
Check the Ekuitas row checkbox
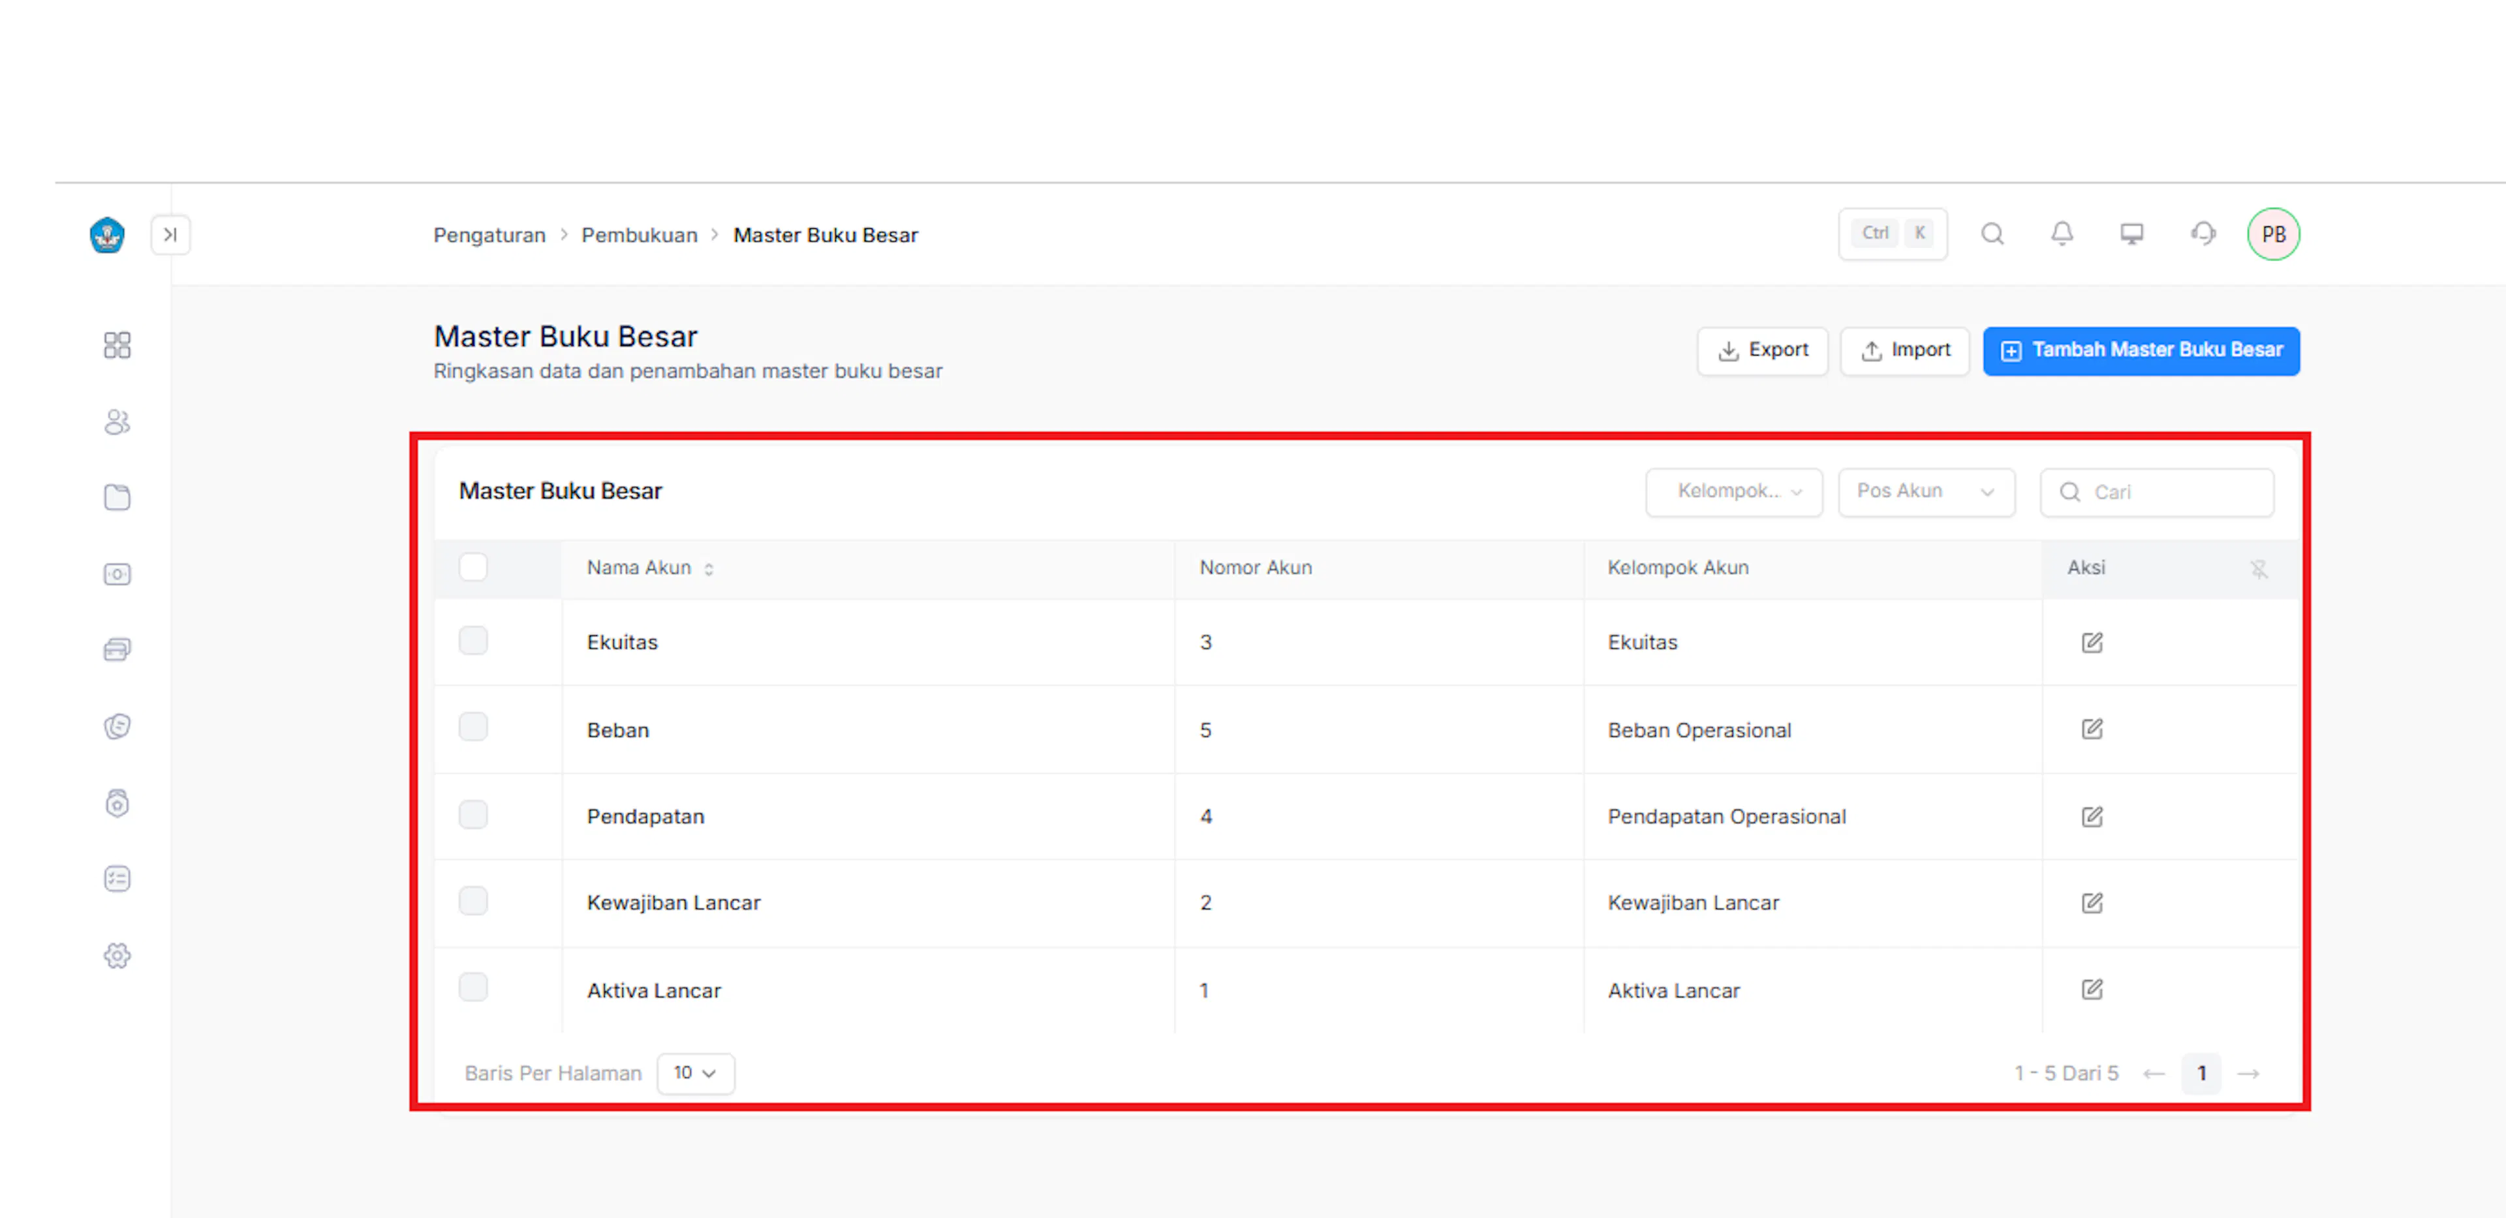coord(472,640)
